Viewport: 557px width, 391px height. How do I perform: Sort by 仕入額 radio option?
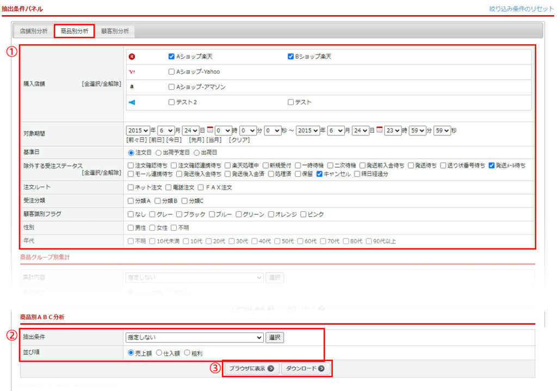[159, 353]
